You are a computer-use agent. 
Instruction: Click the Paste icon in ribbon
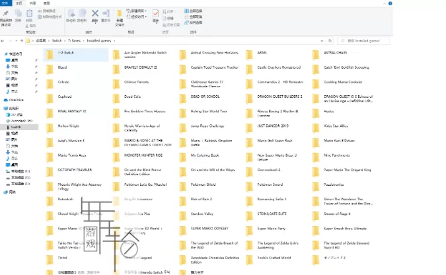[30, 14]
